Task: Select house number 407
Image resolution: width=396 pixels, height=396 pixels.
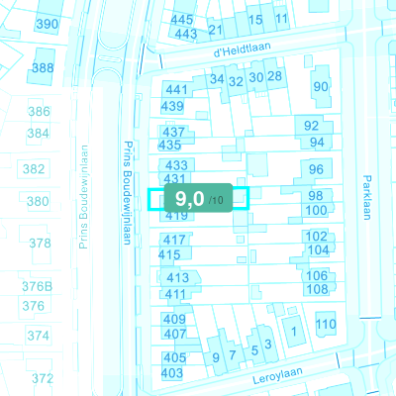Action: tap(175, 334)
